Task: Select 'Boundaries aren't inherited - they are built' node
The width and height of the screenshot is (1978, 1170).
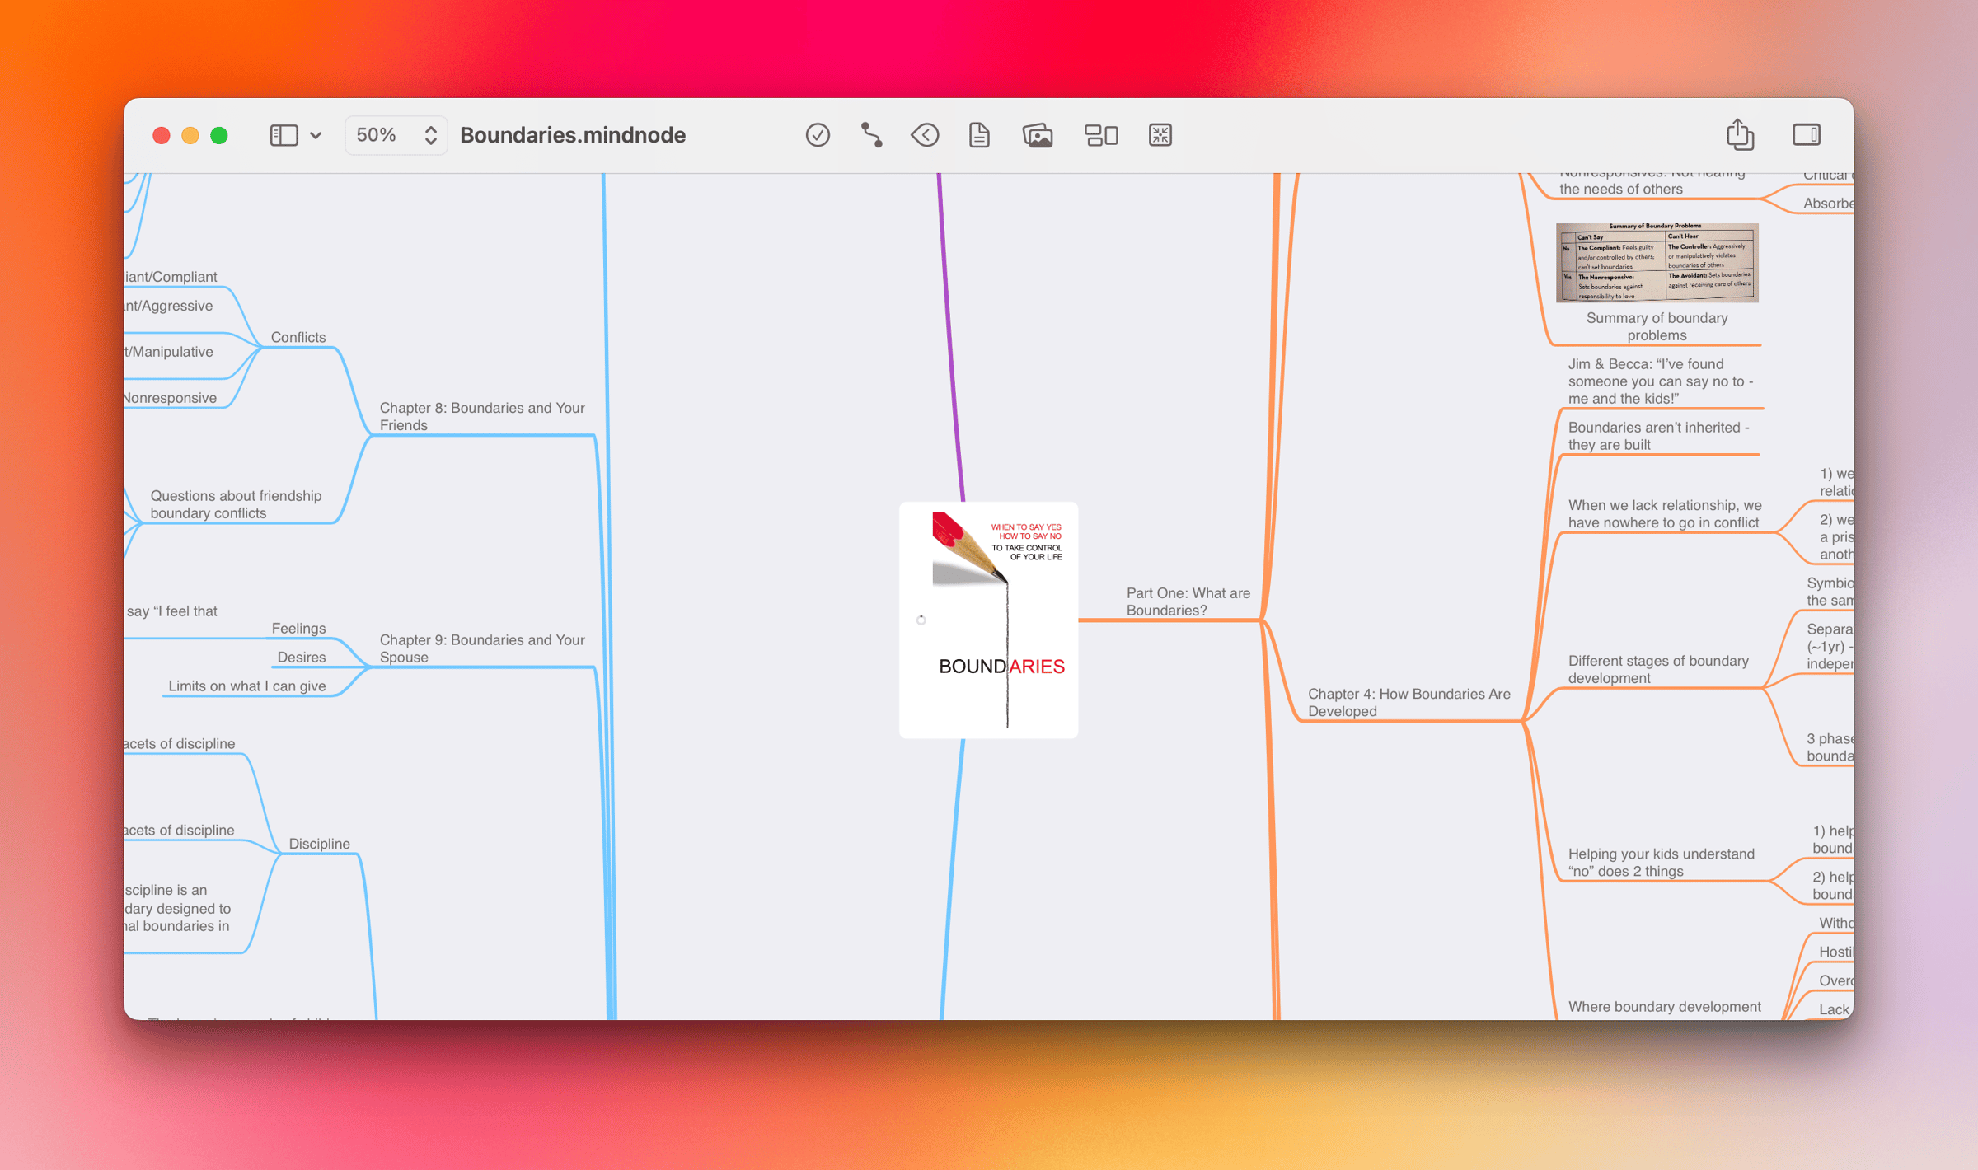Action: coord(1658,436)
